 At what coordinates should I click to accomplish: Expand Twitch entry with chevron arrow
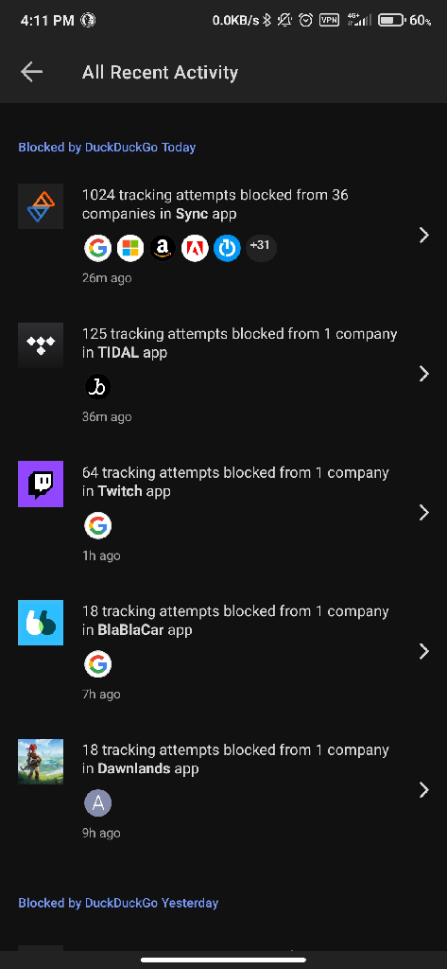pyautogui.click(x=424, y=512)
